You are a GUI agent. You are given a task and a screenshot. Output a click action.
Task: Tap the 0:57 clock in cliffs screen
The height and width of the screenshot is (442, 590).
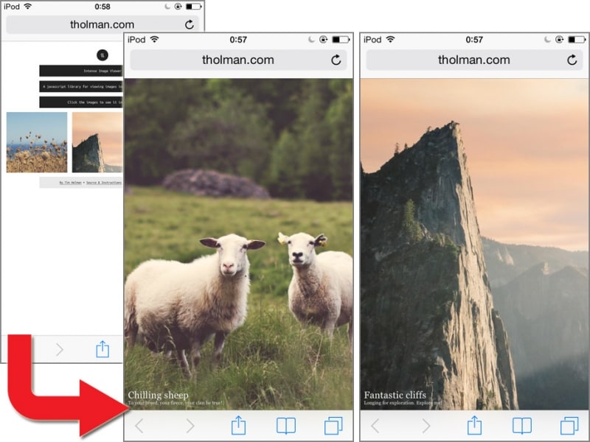point(474,40)
